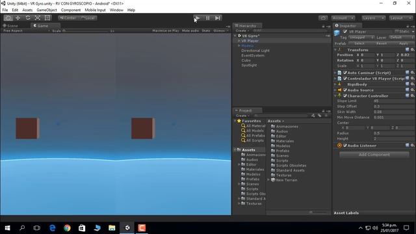
Task: Open Chrome from the taskbar
Action: (67, 228)
